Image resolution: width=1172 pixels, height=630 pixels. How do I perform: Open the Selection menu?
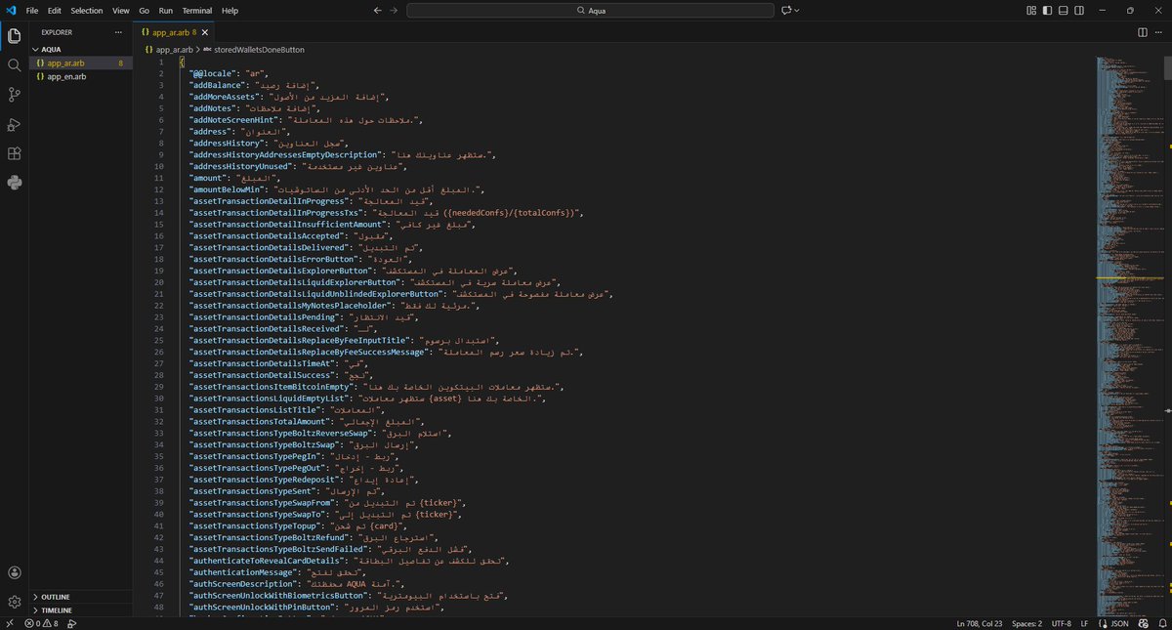tap(87, 10)
